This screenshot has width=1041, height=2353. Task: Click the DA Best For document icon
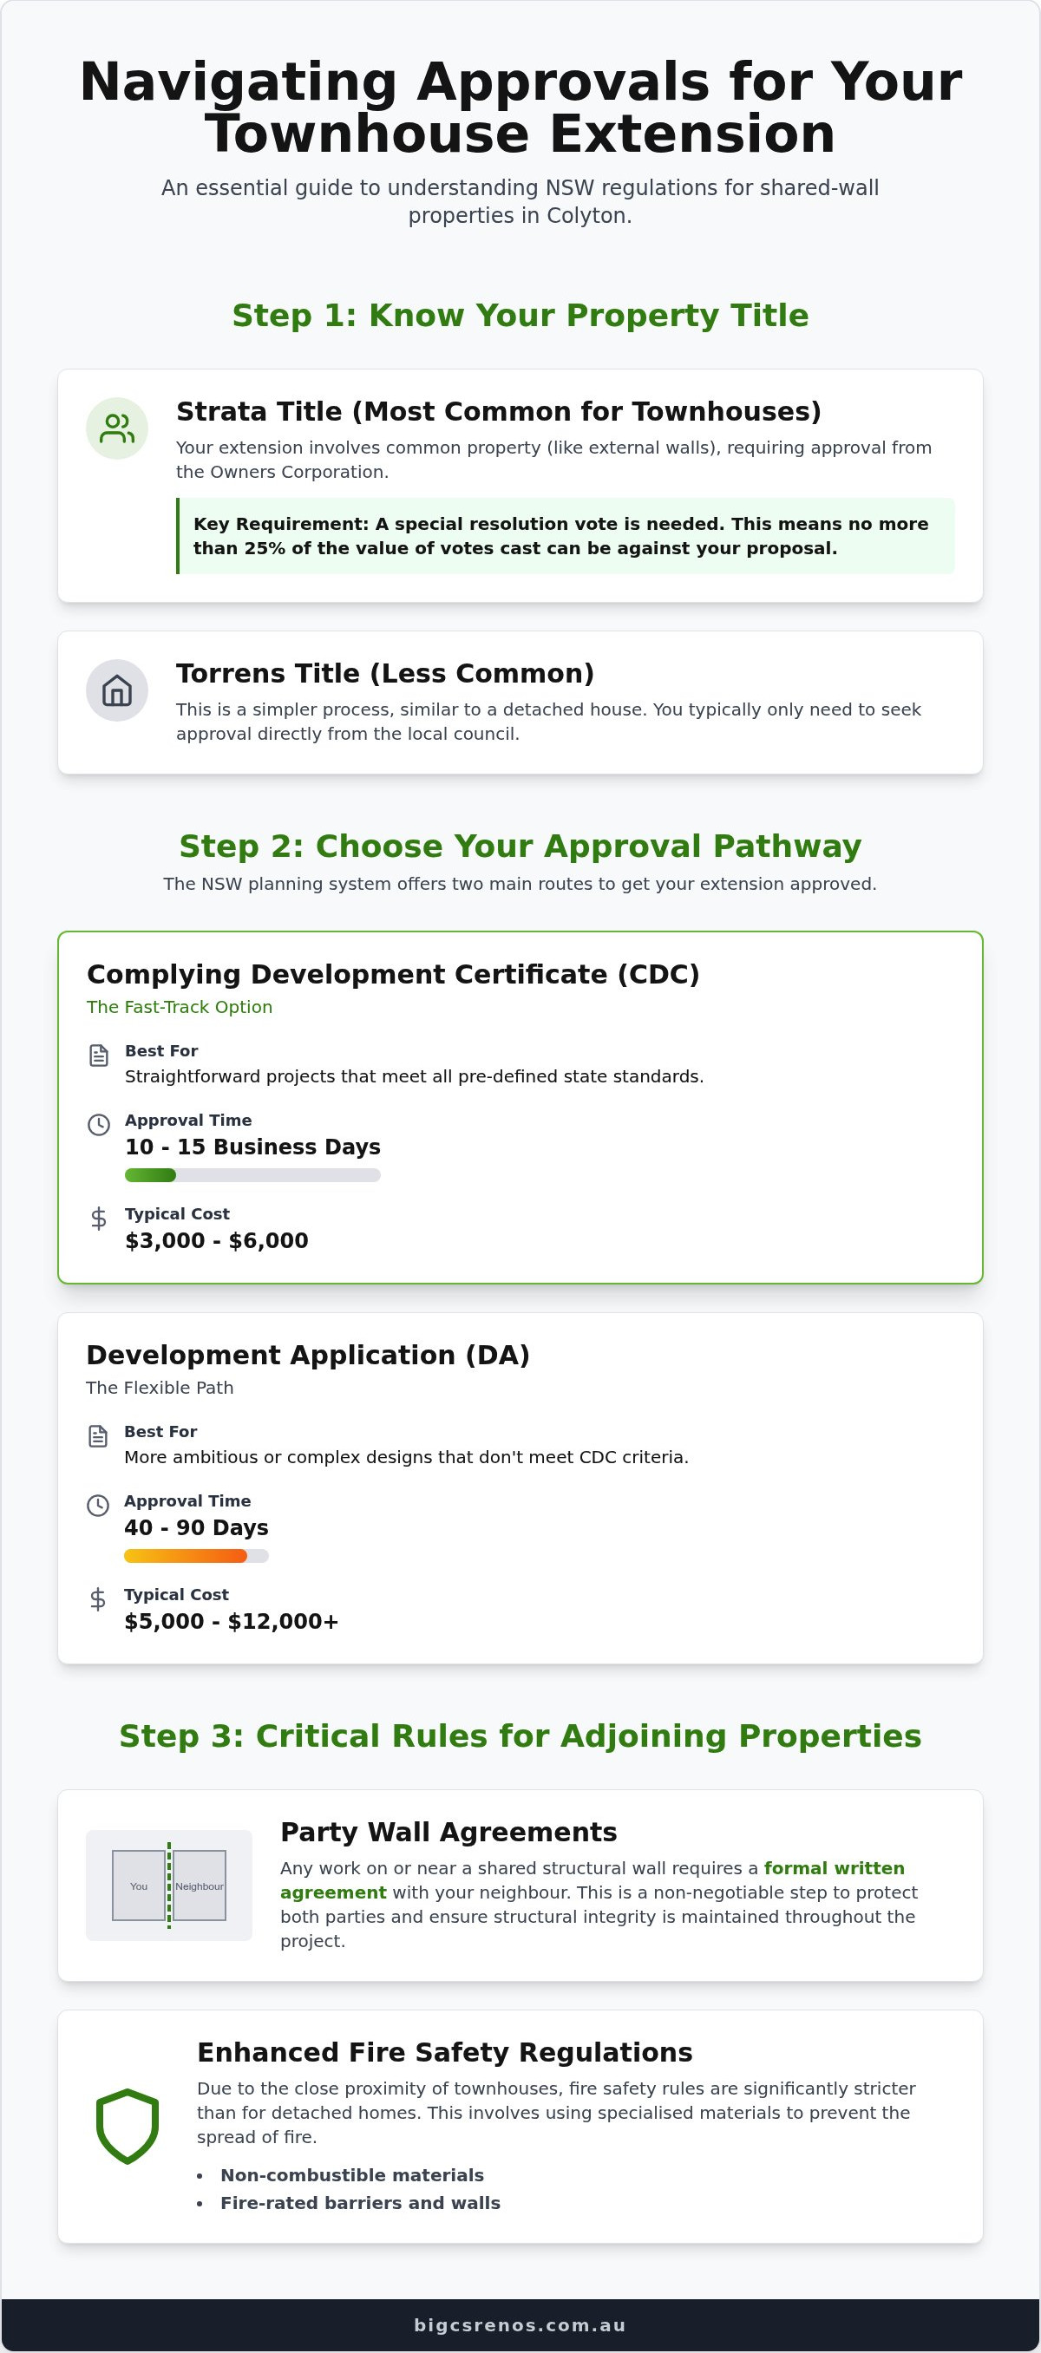[x=98, y=1436]
